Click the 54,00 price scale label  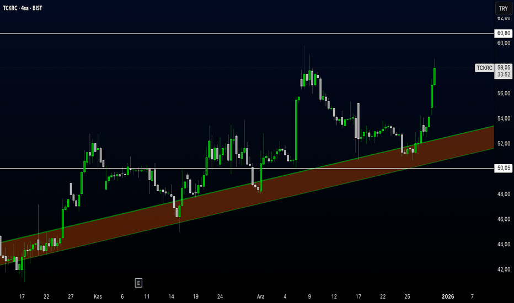point(504,118)
